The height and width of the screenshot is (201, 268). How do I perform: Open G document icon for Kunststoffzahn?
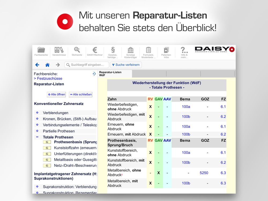tap(47, 148)
